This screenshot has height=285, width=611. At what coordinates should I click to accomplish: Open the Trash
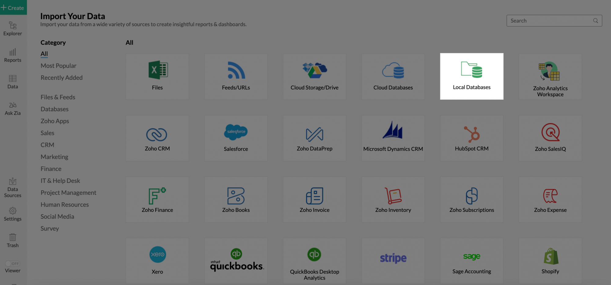tap(13, 240)
